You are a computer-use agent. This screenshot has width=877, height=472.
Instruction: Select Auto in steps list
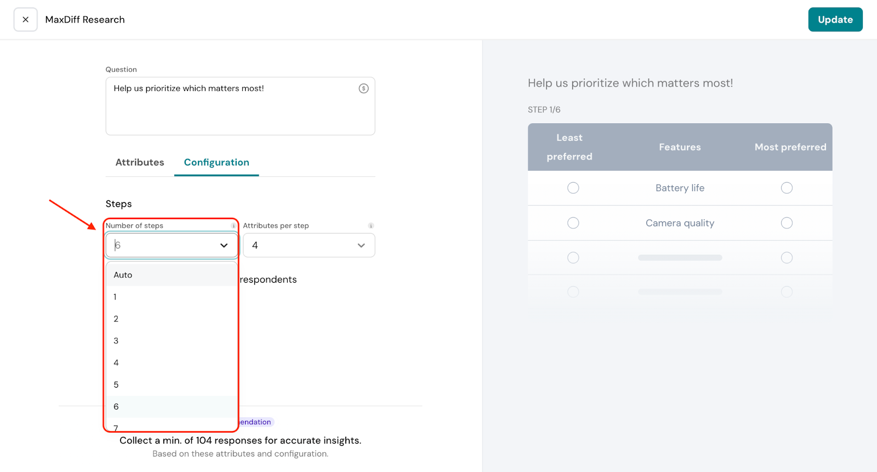(123, 275)
